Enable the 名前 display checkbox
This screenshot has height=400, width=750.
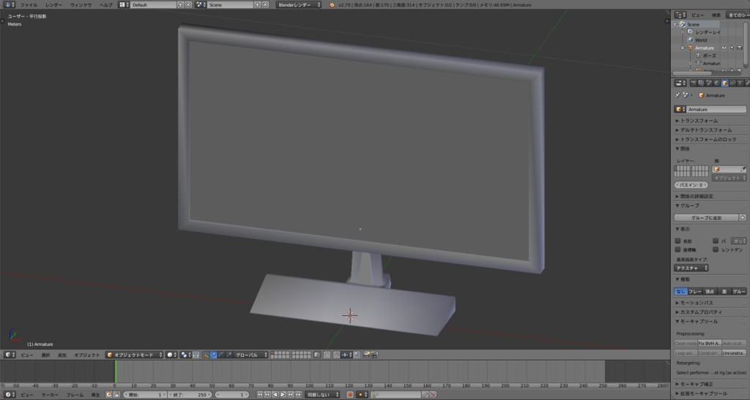coord(677,241)
